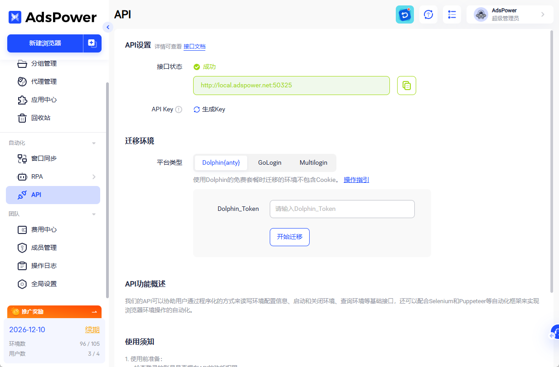Click the 推广奖励 banner arrow
This screenshot has height=367, width=559.
coord(94,312)
